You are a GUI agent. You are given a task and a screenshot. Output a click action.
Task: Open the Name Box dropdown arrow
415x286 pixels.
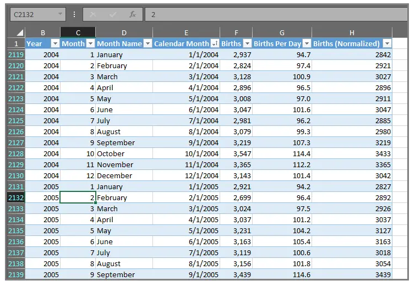(x=60, y=14)
